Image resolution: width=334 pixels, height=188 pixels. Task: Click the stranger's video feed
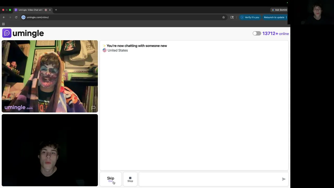pyautogui.click(x=50, y=76)
